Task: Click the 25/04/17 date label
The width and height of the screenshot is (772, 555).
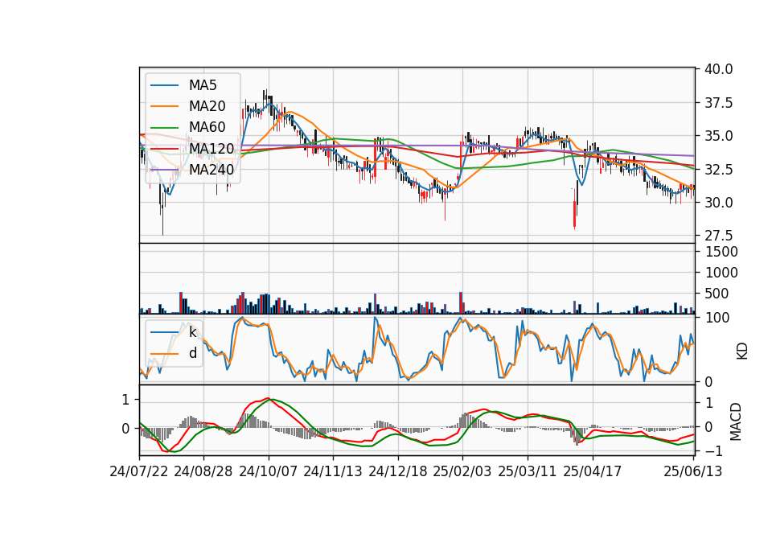Action: pos(593,471)
